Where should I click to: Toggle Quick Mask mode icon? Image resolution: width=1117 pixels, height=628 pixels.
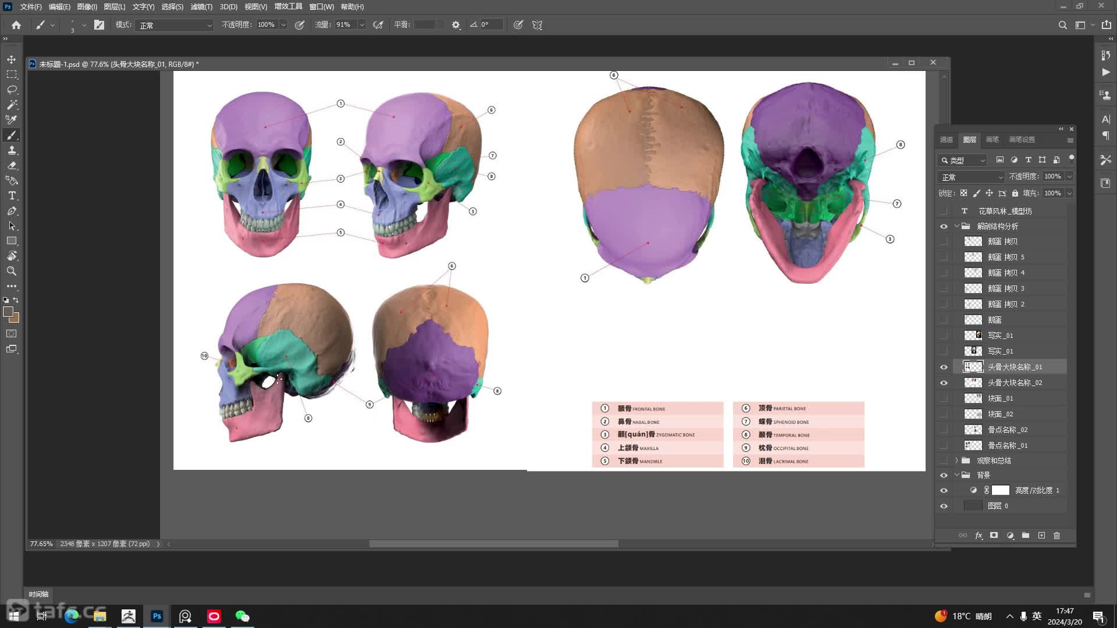[x=12, y=334]
